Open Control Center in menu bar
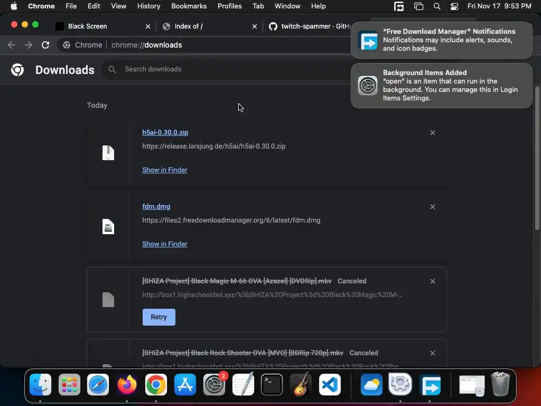Screen dimensions: 541x406 tap(454, 6)
